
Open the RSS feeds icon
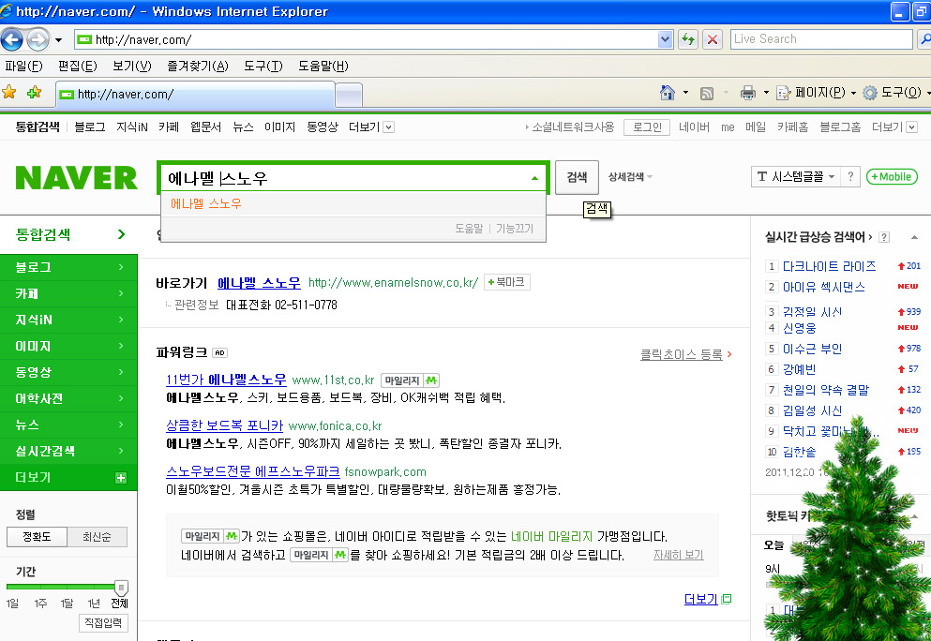coord(707,93)
